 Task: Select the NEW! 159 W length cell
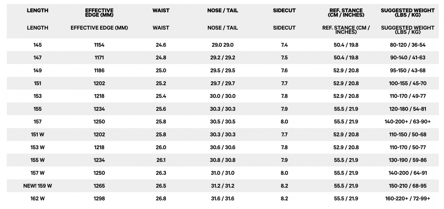pos(37,186)
